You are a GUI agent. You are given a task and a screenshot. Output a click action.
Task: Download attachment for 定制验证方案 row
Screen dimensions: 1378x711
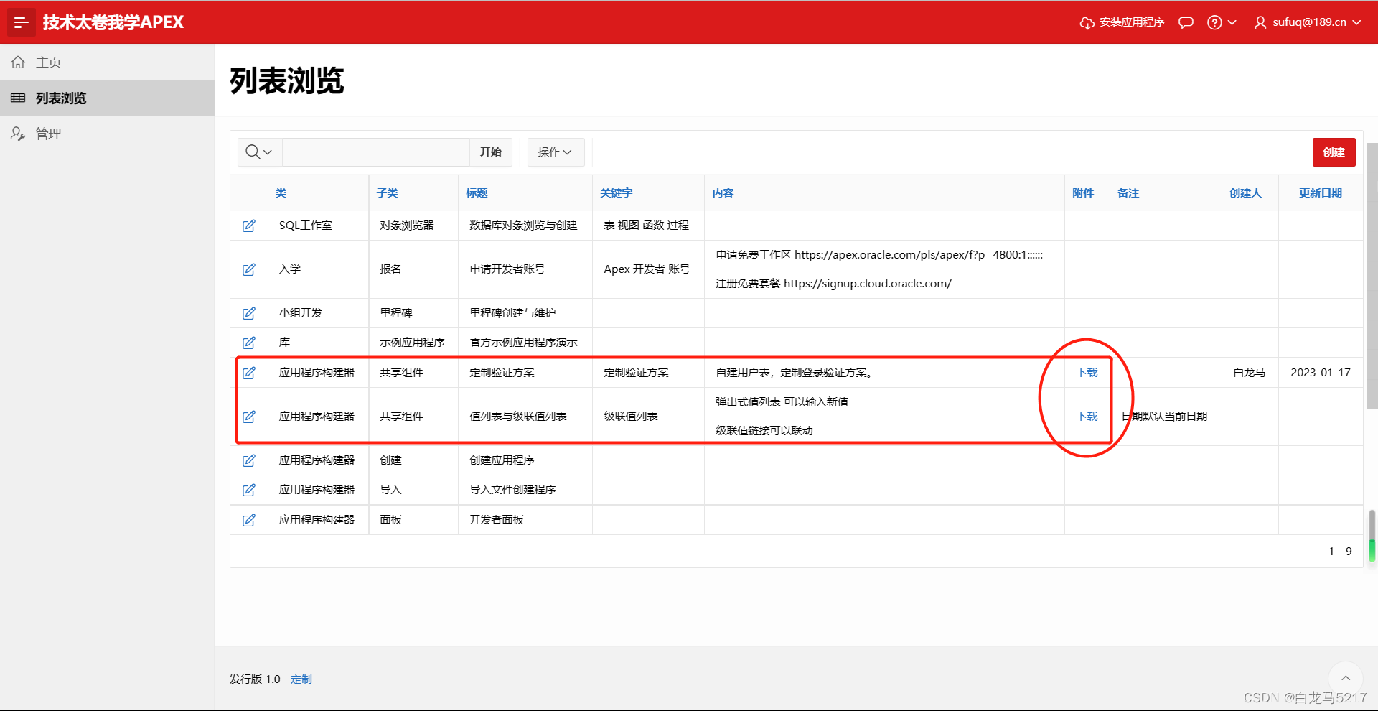click(x=1087, y=373)
